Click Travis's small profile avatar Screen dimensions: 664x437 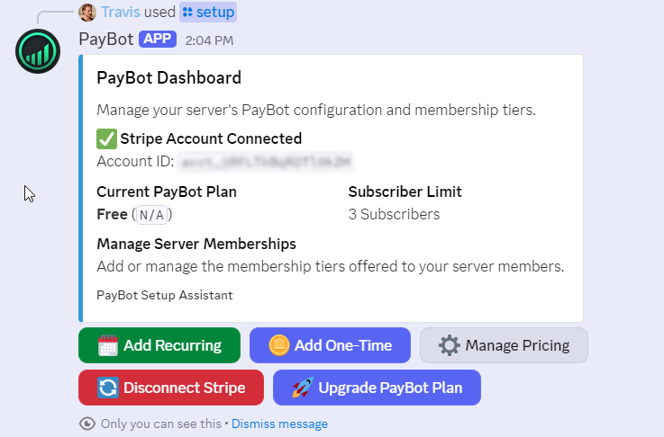pos(87,13)
